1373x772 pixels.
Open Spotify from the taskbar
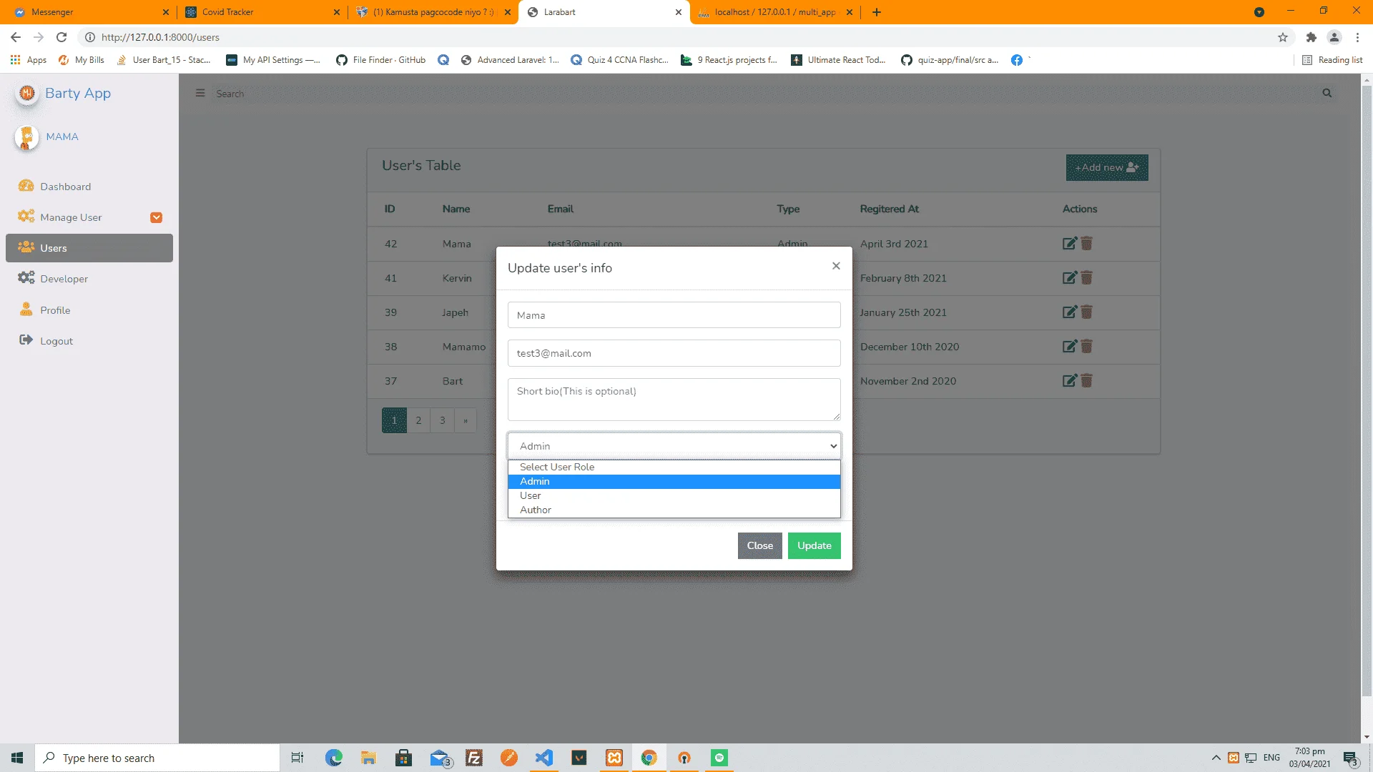click(719, 758)
